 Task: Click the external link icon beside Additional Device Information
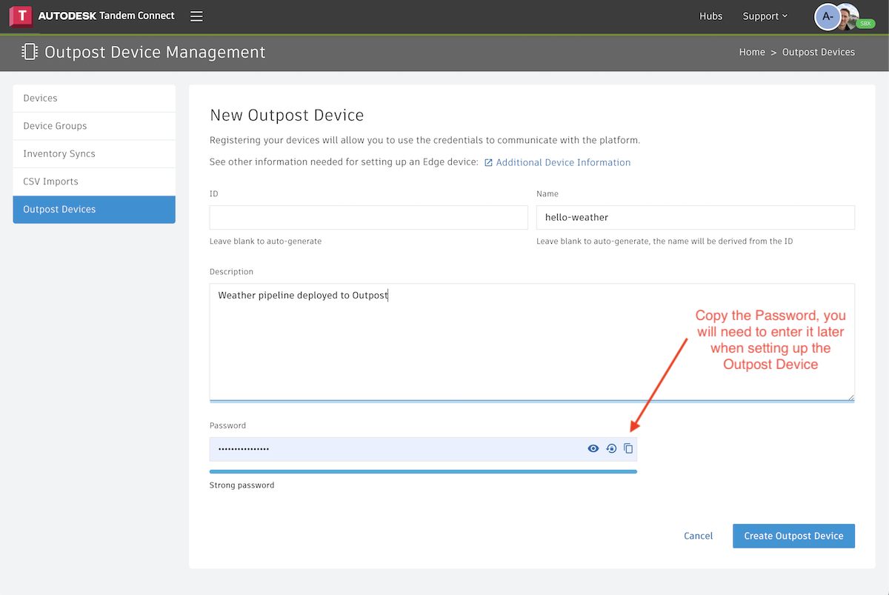488,162
